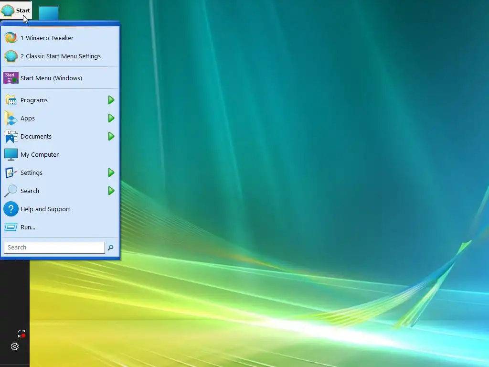Click the sync icon with red dot
The width and height of the screenshot is (489, 367).
coord(21,334)
